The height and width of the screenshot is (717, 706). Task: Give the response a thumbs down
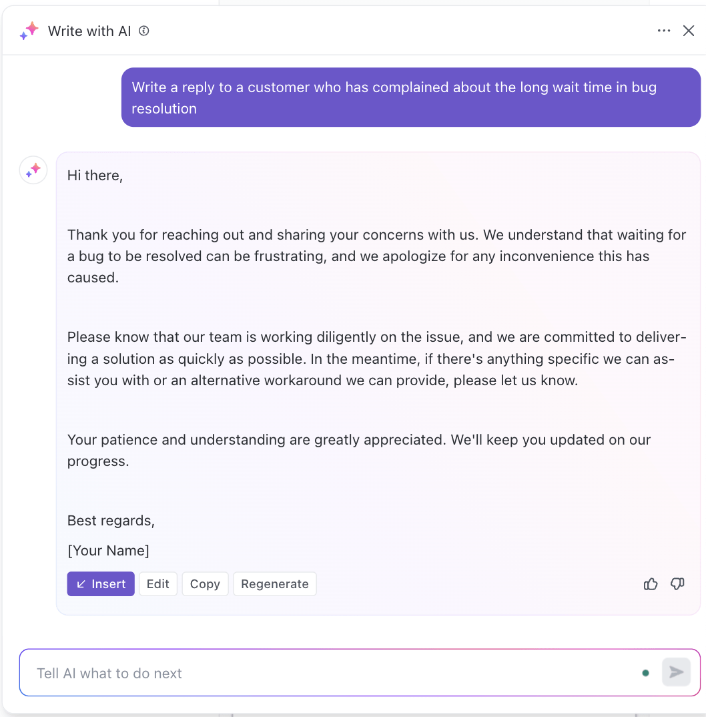677,583
